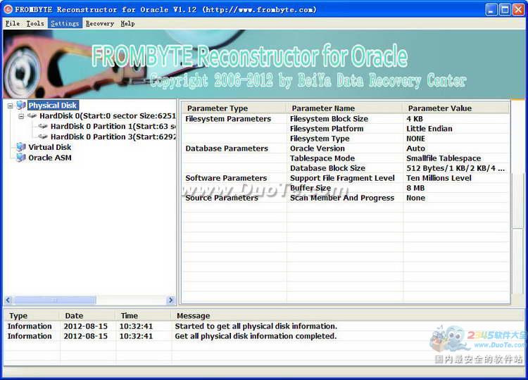Click Source Parameters type cell

pos(222,198)
